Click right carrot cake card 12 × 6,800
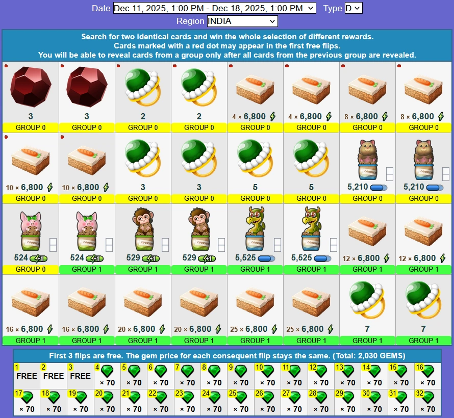Screen dimensions: 454x418 423,239
